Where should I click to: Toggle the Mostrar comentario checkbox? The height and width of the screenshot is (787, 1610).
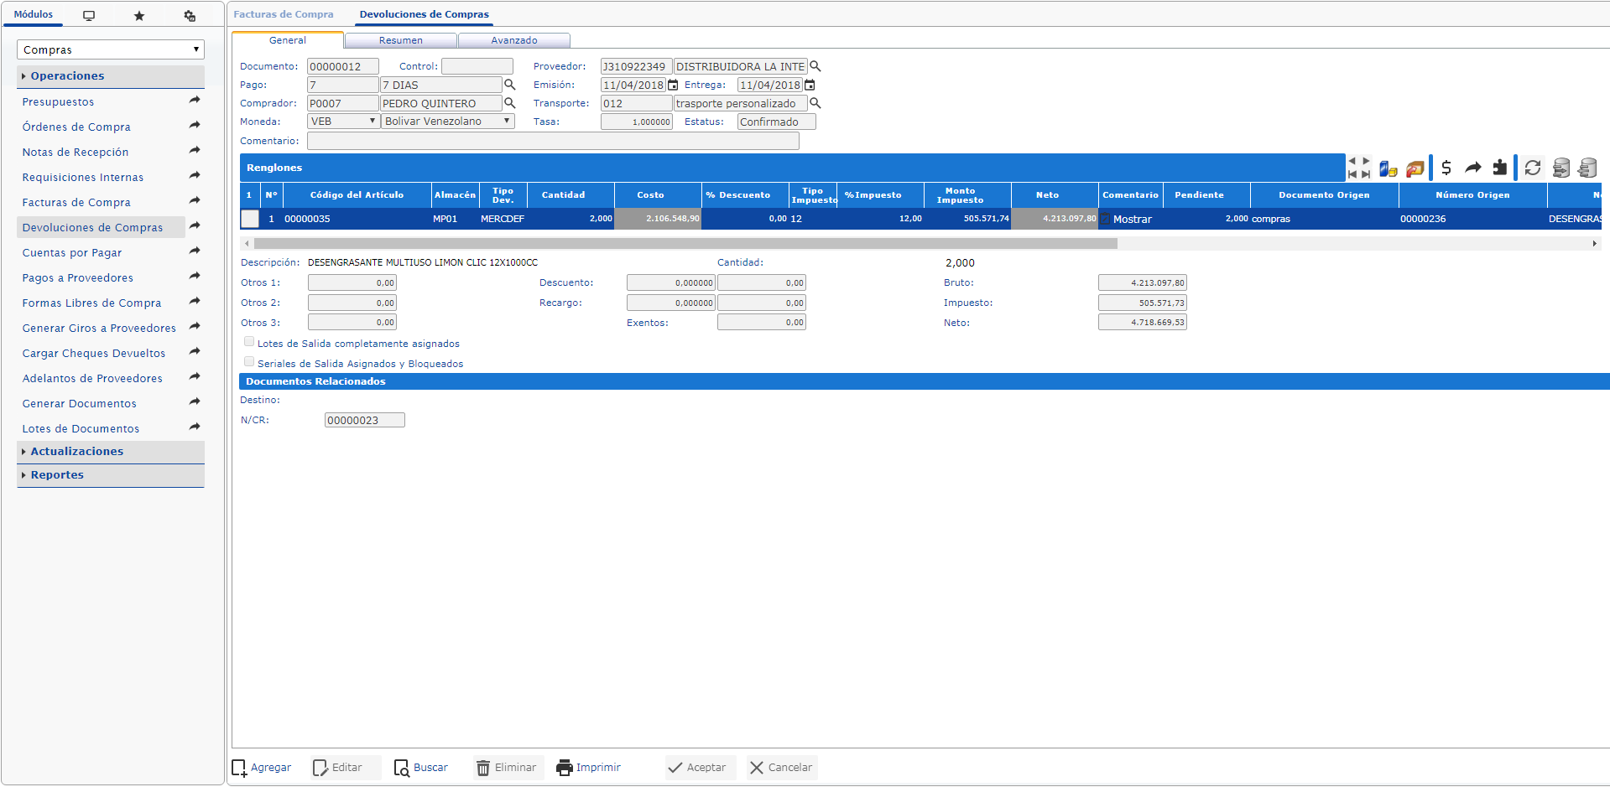click(x=1106, y=219)
